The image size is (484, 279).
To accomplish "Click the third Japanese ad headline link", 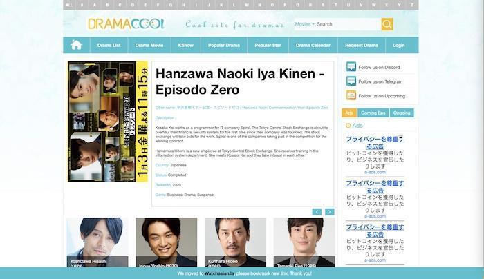I will point(375,231).
